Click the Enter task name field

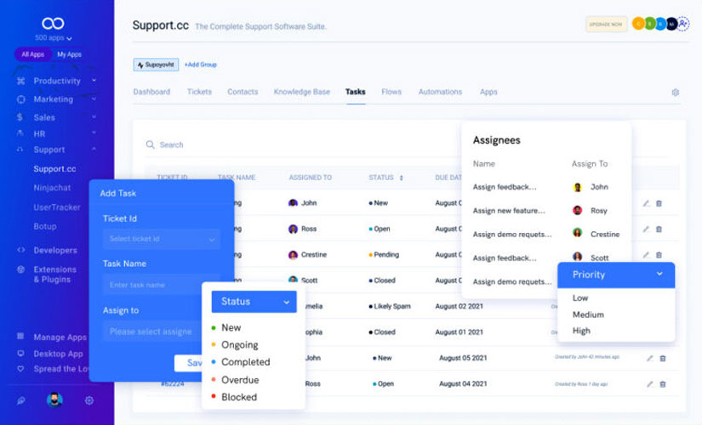[x=161, y=285]
